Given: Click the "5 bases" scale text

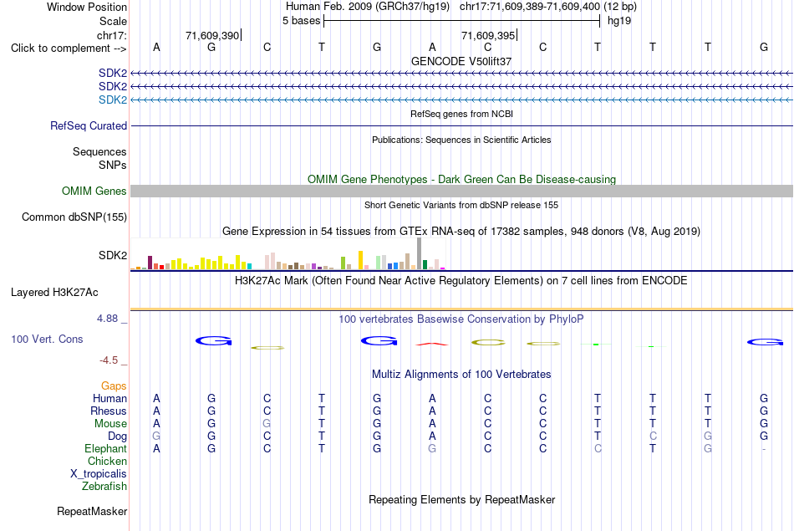Looking at the screenshot, I should (301, 21).
